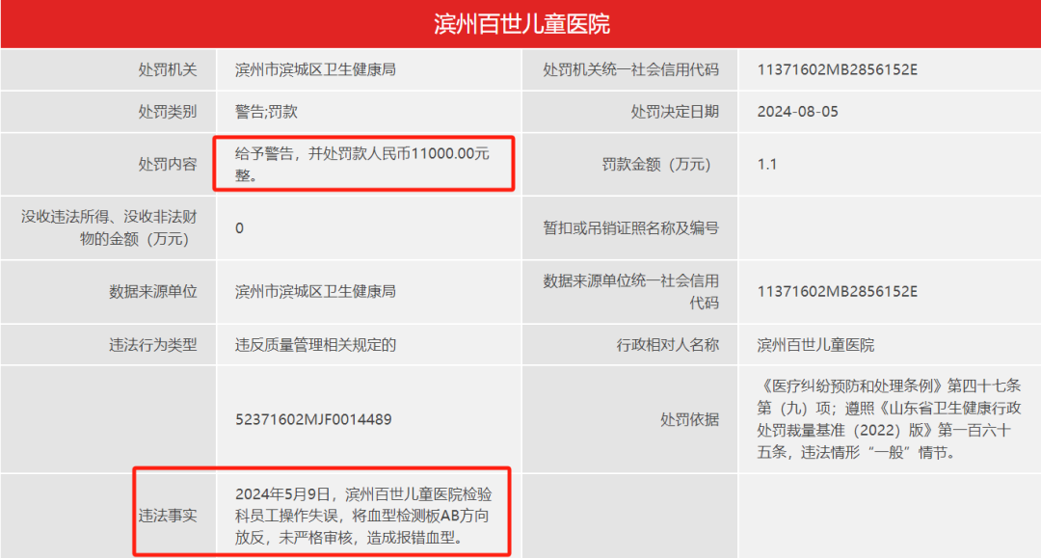This screenshot has width=1041, height=558.
Task: Click the 处罚类别 value 警告;罚款
Action: pos(266,112)
